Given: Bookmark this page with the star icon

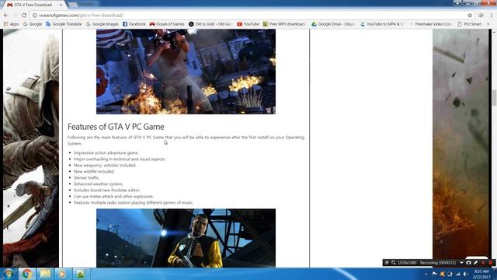Looking at the screenshot, I should pos(470,16).
